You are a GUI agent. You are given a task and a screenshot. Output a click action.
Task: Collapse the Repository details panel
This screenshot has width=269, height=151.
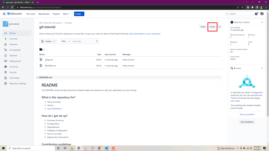[x=262, y=23]
